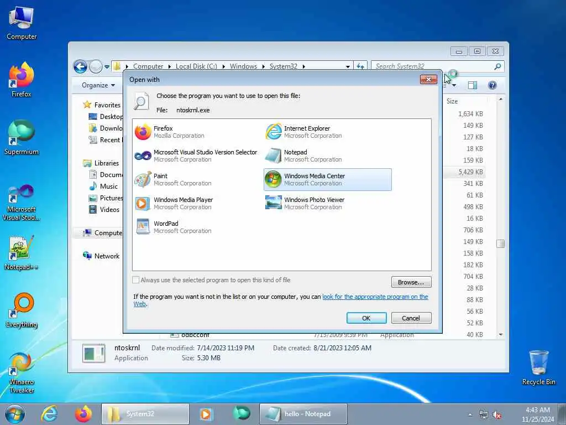Open the Supermium desktop shortcut

tap(22, 138)
